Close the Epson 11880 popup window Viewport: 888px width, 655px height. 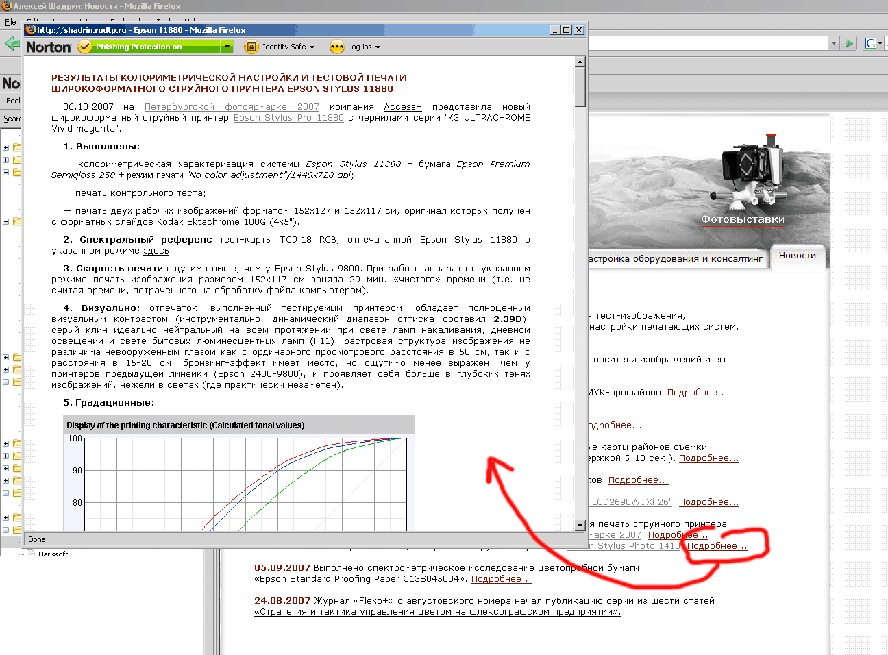(579, 30)
